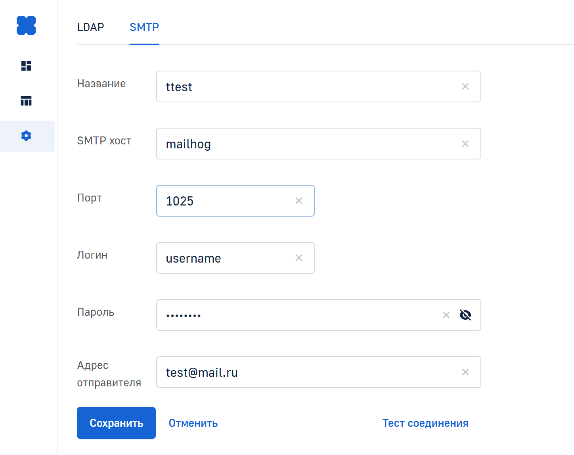This screenshot has width=574, height=455.
Task: Clear the Название field with X icon
Action: coord(465,86)
